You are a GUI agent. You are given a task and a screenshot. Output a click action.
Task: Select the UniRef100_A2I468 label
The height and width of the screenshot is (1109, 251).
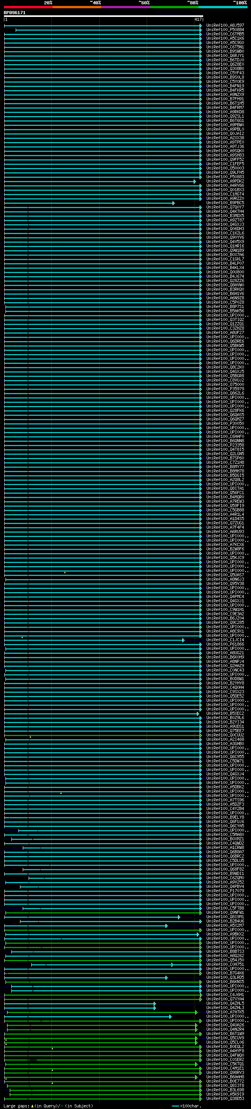click(x=225, y=740)
